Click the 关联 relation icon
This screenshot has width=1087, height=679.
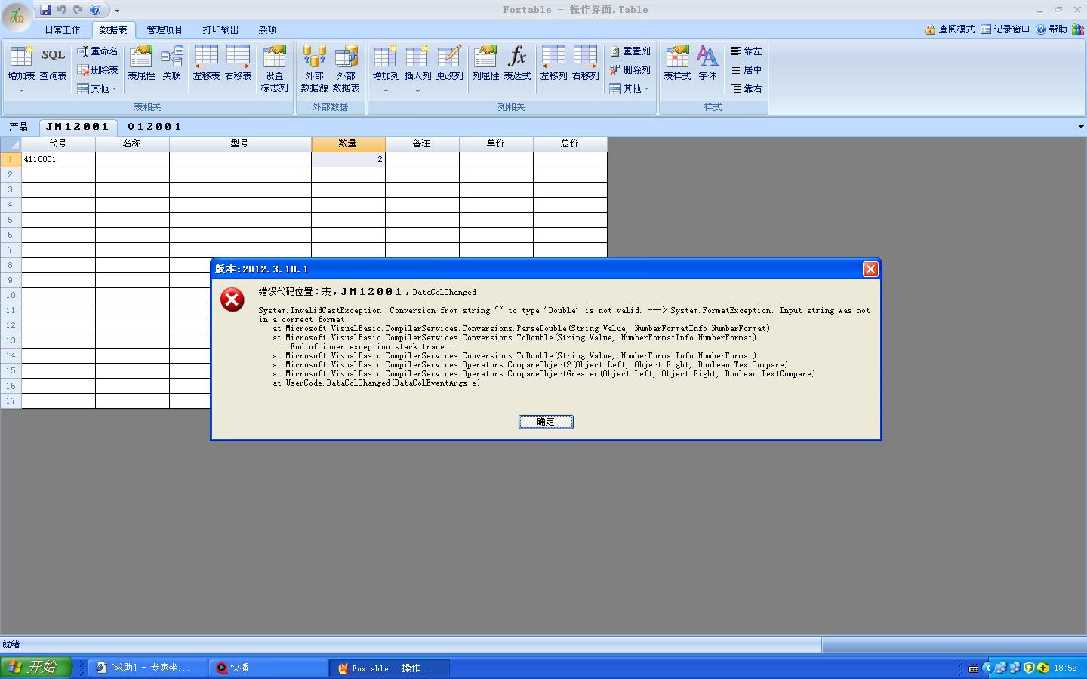point(172,63)
